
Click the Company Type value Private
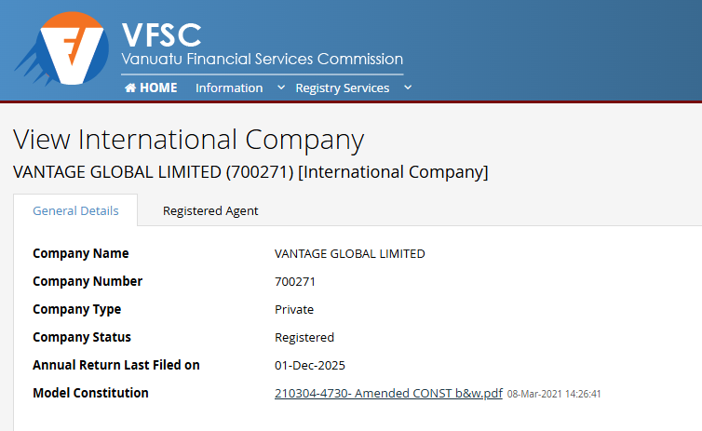click(x=294, y=309)
